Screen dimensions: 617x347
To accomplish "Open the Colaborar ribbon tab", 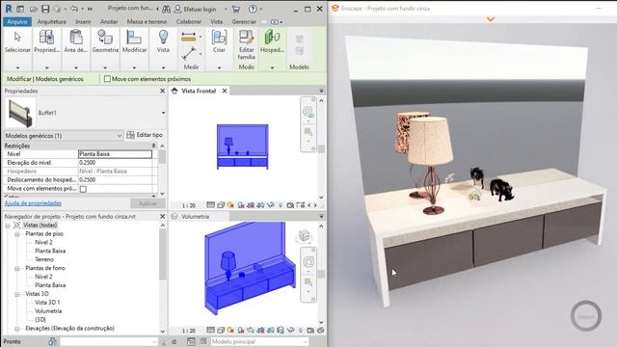I will coord(189,21).
